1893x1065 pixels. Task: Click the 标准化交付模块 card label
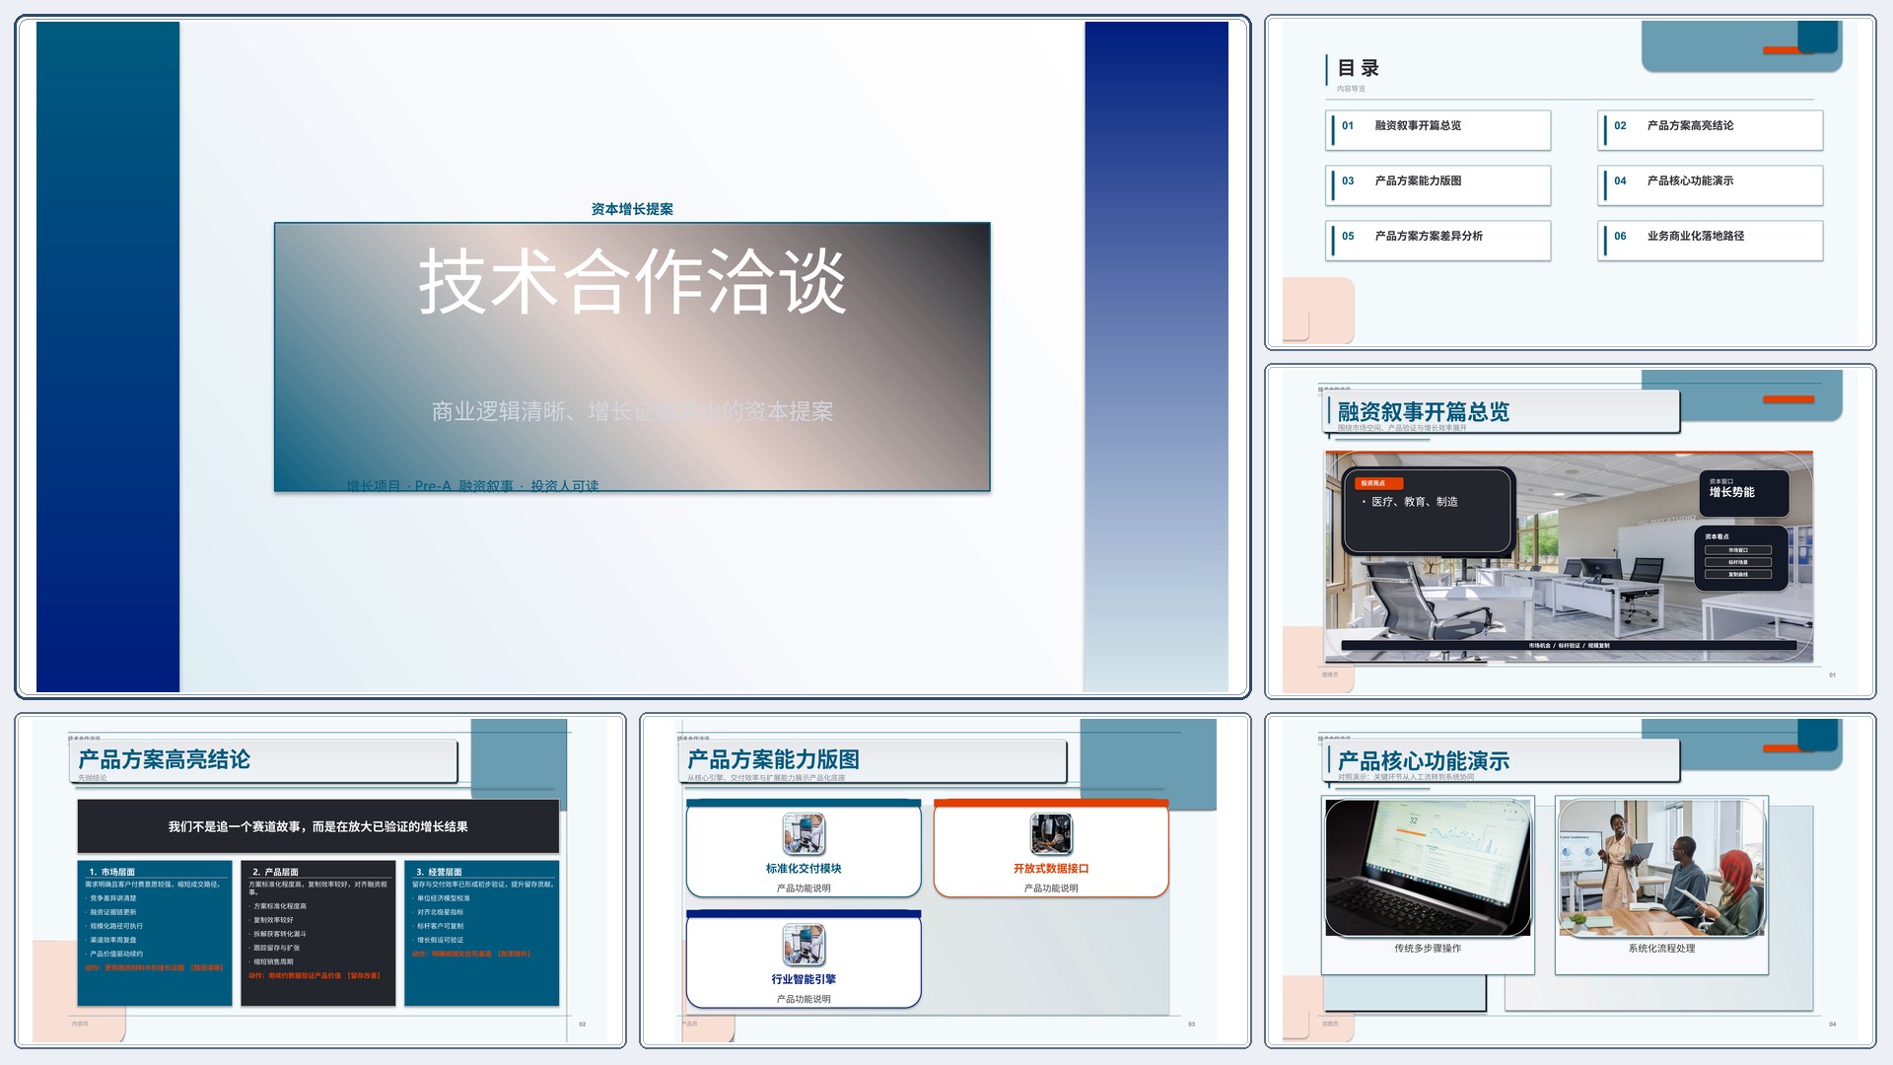click(x=804, y=869)
